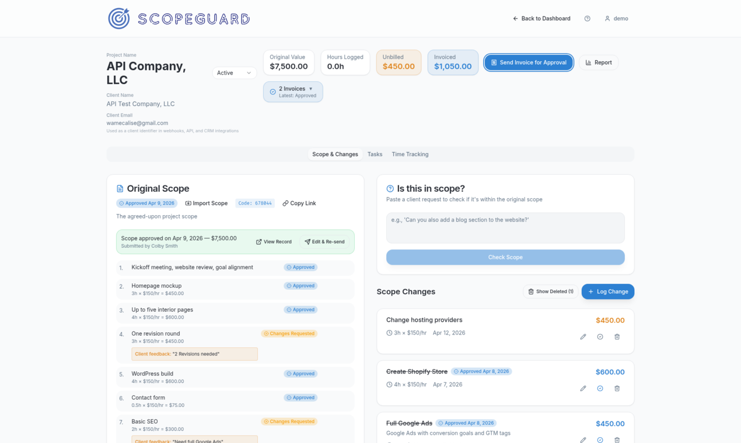The image size is (741, 443).
Task: Select the Contact form scope item
Action: [x=235, y=401]
